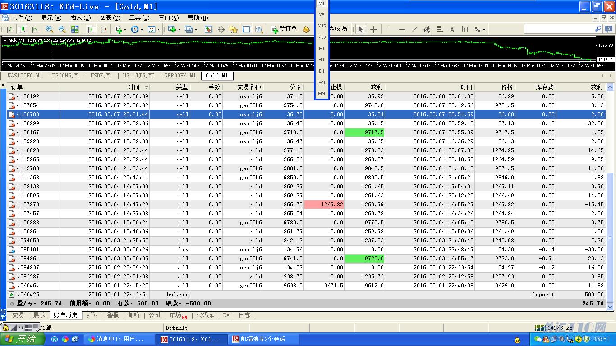Select the W1 timeframe
The width and height of the screenshot is (616, 346).
coord(322,82)
